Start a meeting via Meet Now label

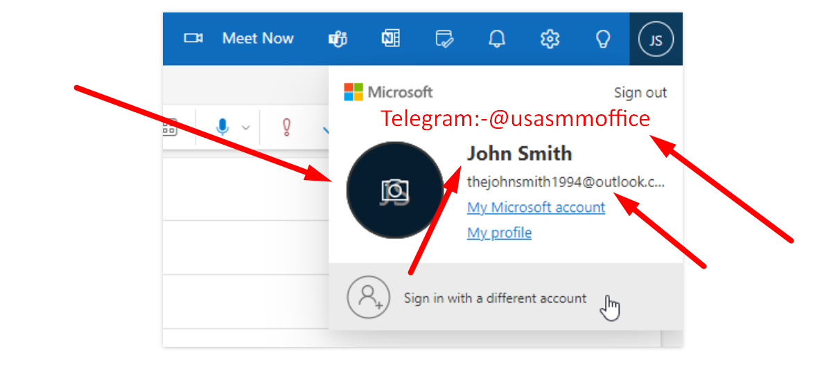[258, 39]
